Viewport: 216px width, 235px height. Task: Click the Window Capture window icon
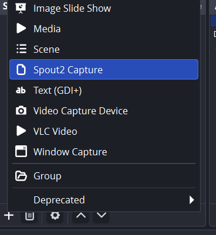(x=21, y=151)
